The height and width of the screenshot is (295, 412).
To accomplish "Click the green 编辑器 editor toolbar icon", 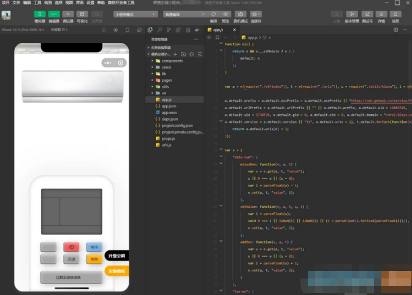I will (x=54, y=13).
